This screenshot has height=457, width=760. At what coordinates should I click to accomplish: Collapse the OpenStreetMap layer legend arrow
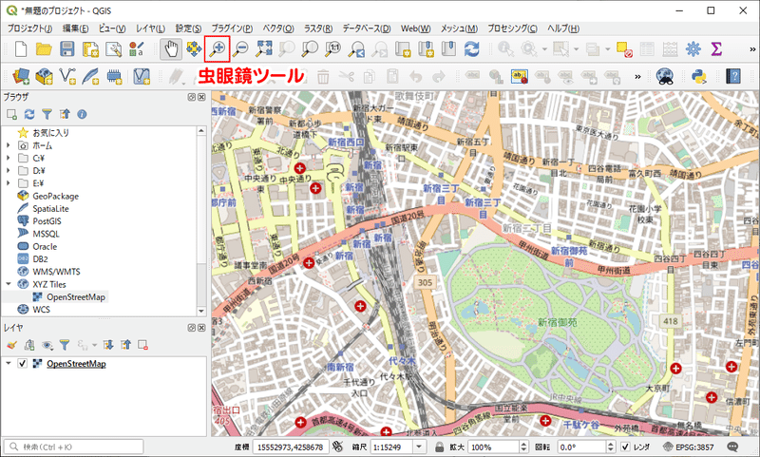8,364
